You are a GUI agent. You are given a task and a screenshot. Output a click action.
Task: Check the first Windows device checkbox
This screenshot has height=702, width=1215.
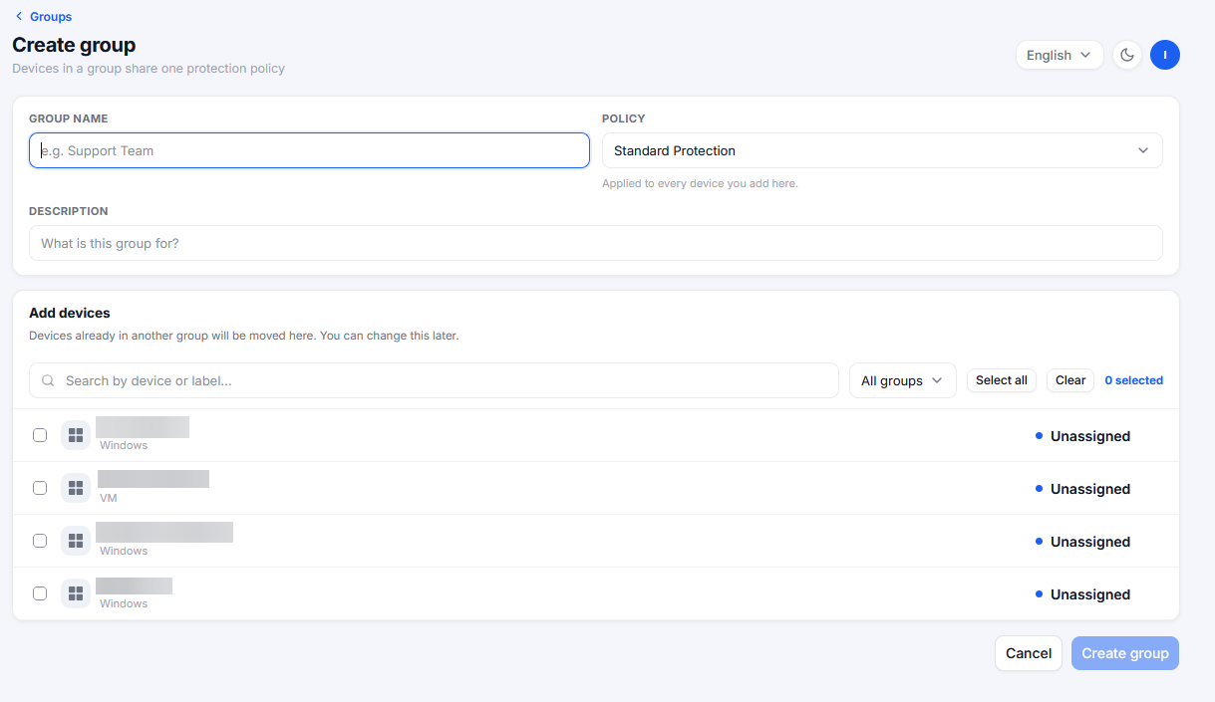pyautogui.click(x=40, y=435)
